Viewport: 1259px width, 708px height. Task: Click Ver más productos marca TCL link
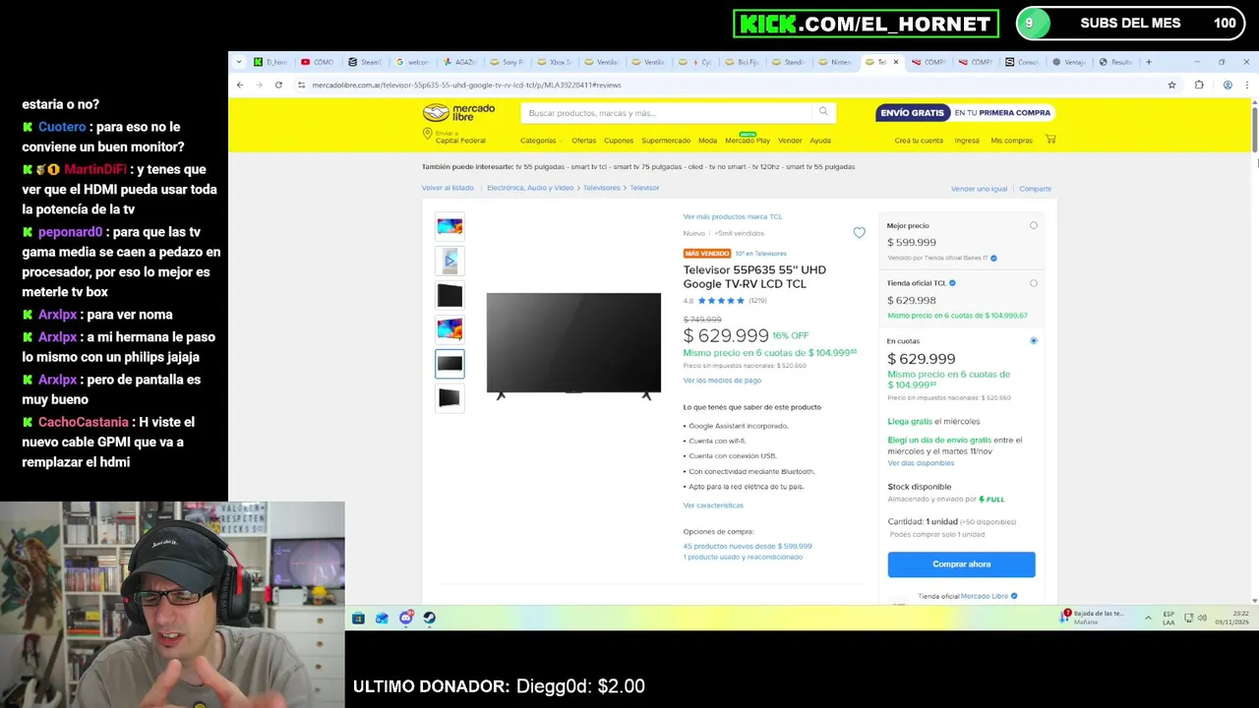pyautogui.click(x=733, y=216)
